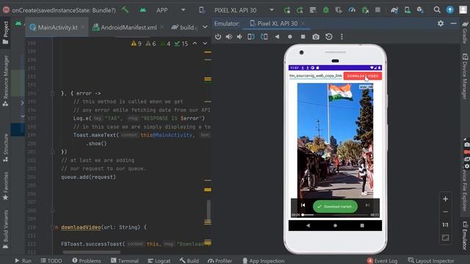Toggle the Build Variants tool window
The image size is (470, 264).
[5, 230]
